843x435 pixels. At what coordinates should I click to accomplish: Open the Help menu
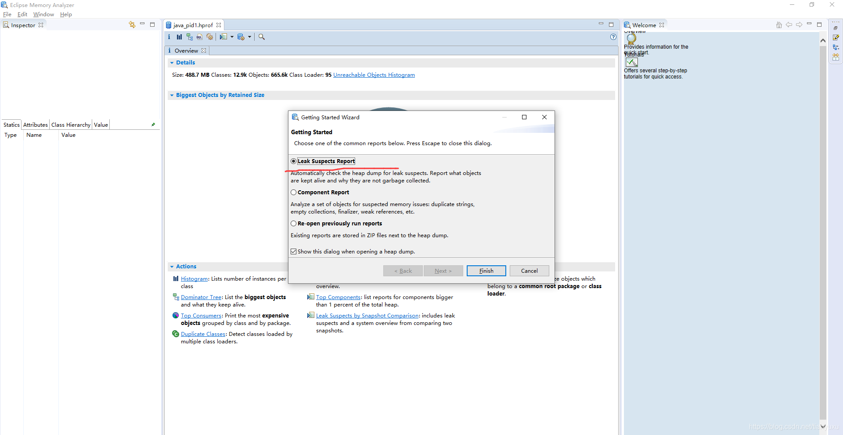click(66, 14)
